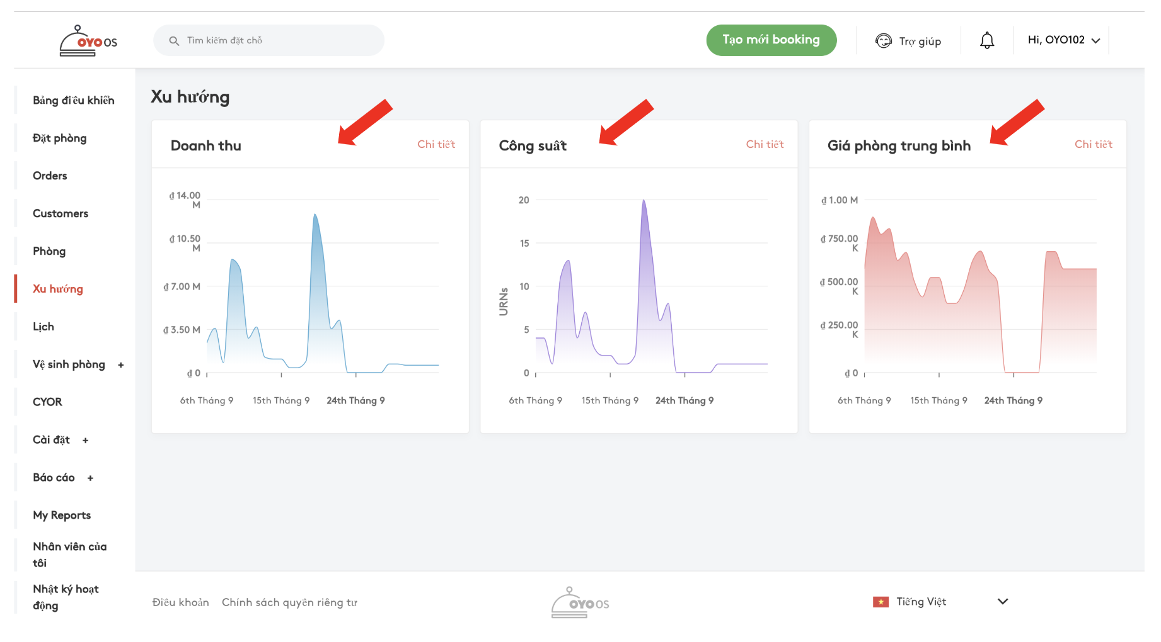This screenshot has height=642, width=1161.
Task: Open Chính sách quyền riêng tư link
Action: coord(289,602)
